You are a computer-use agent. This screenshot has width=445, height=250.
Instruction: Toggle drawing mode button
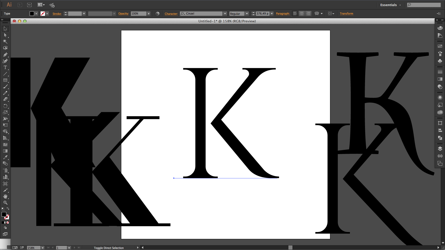pyautogui.click(x=5, y=228)
